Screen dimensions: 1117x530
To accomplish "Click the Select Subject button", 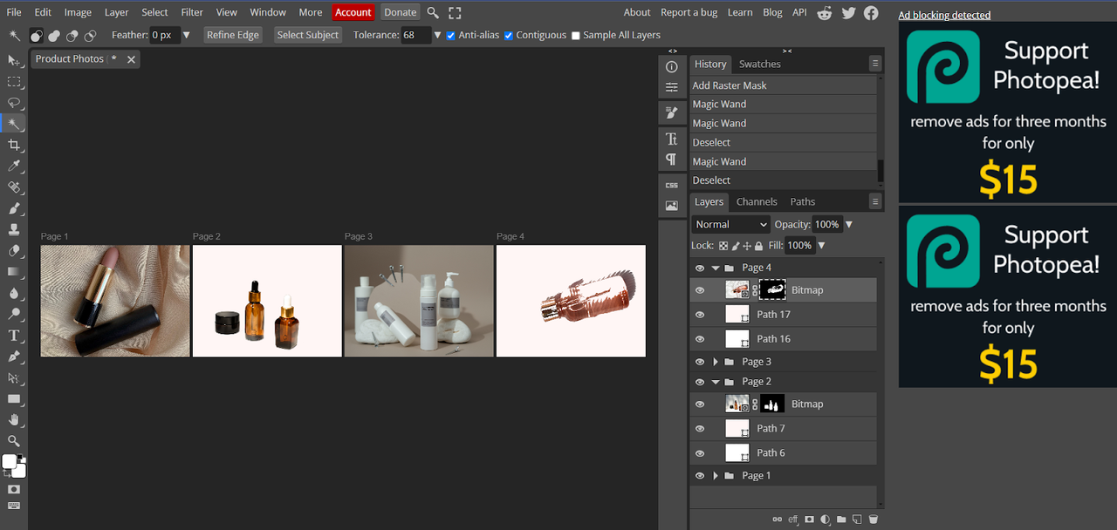I will (x=308, y=35).
